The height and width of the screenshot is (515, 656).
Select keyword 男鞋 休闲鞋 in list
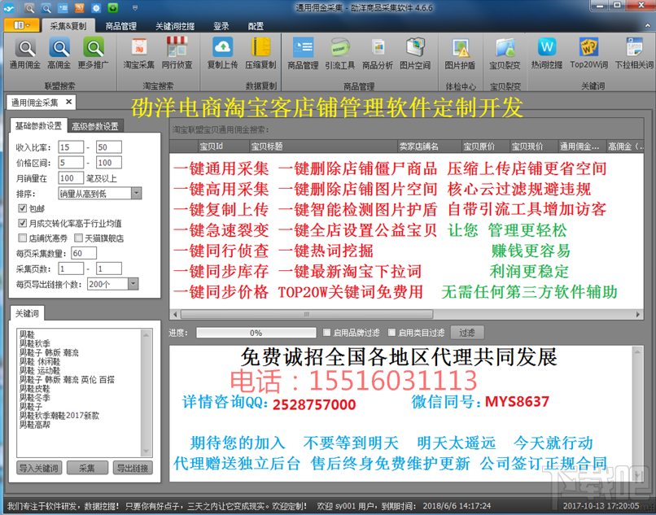40,361
